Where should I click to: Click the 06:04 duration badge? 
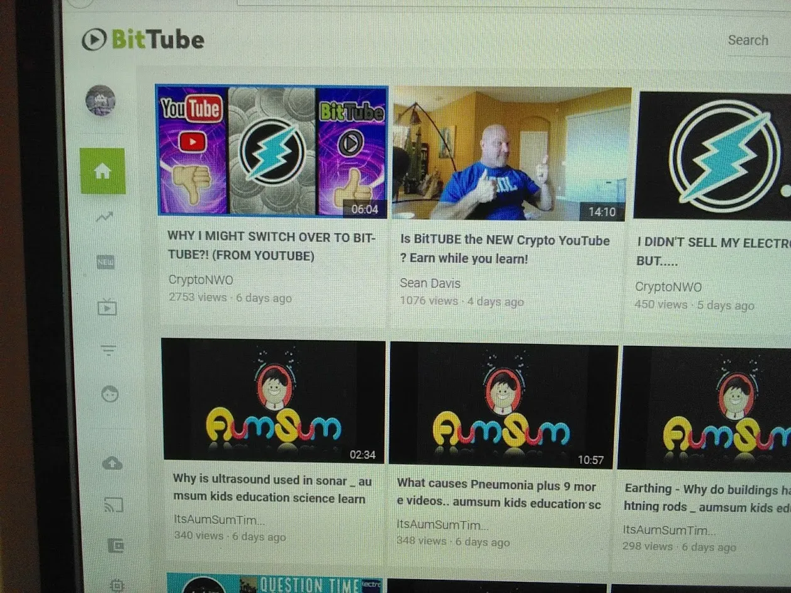click(364, 209)
